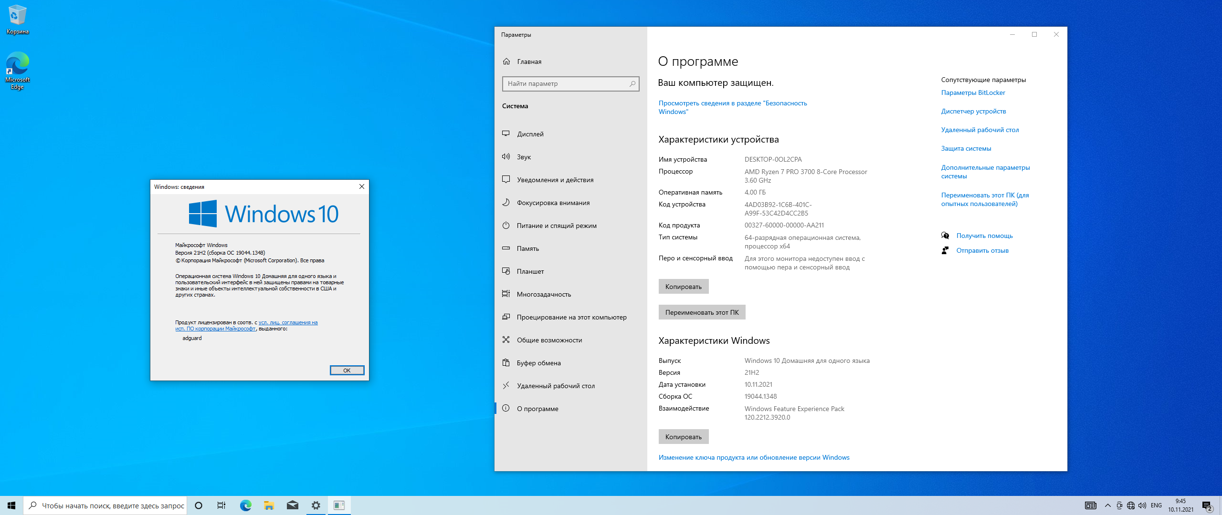1222x515 pixels.
Task: Click the Home icon in Settings sidebar
Action: [506, 62]
